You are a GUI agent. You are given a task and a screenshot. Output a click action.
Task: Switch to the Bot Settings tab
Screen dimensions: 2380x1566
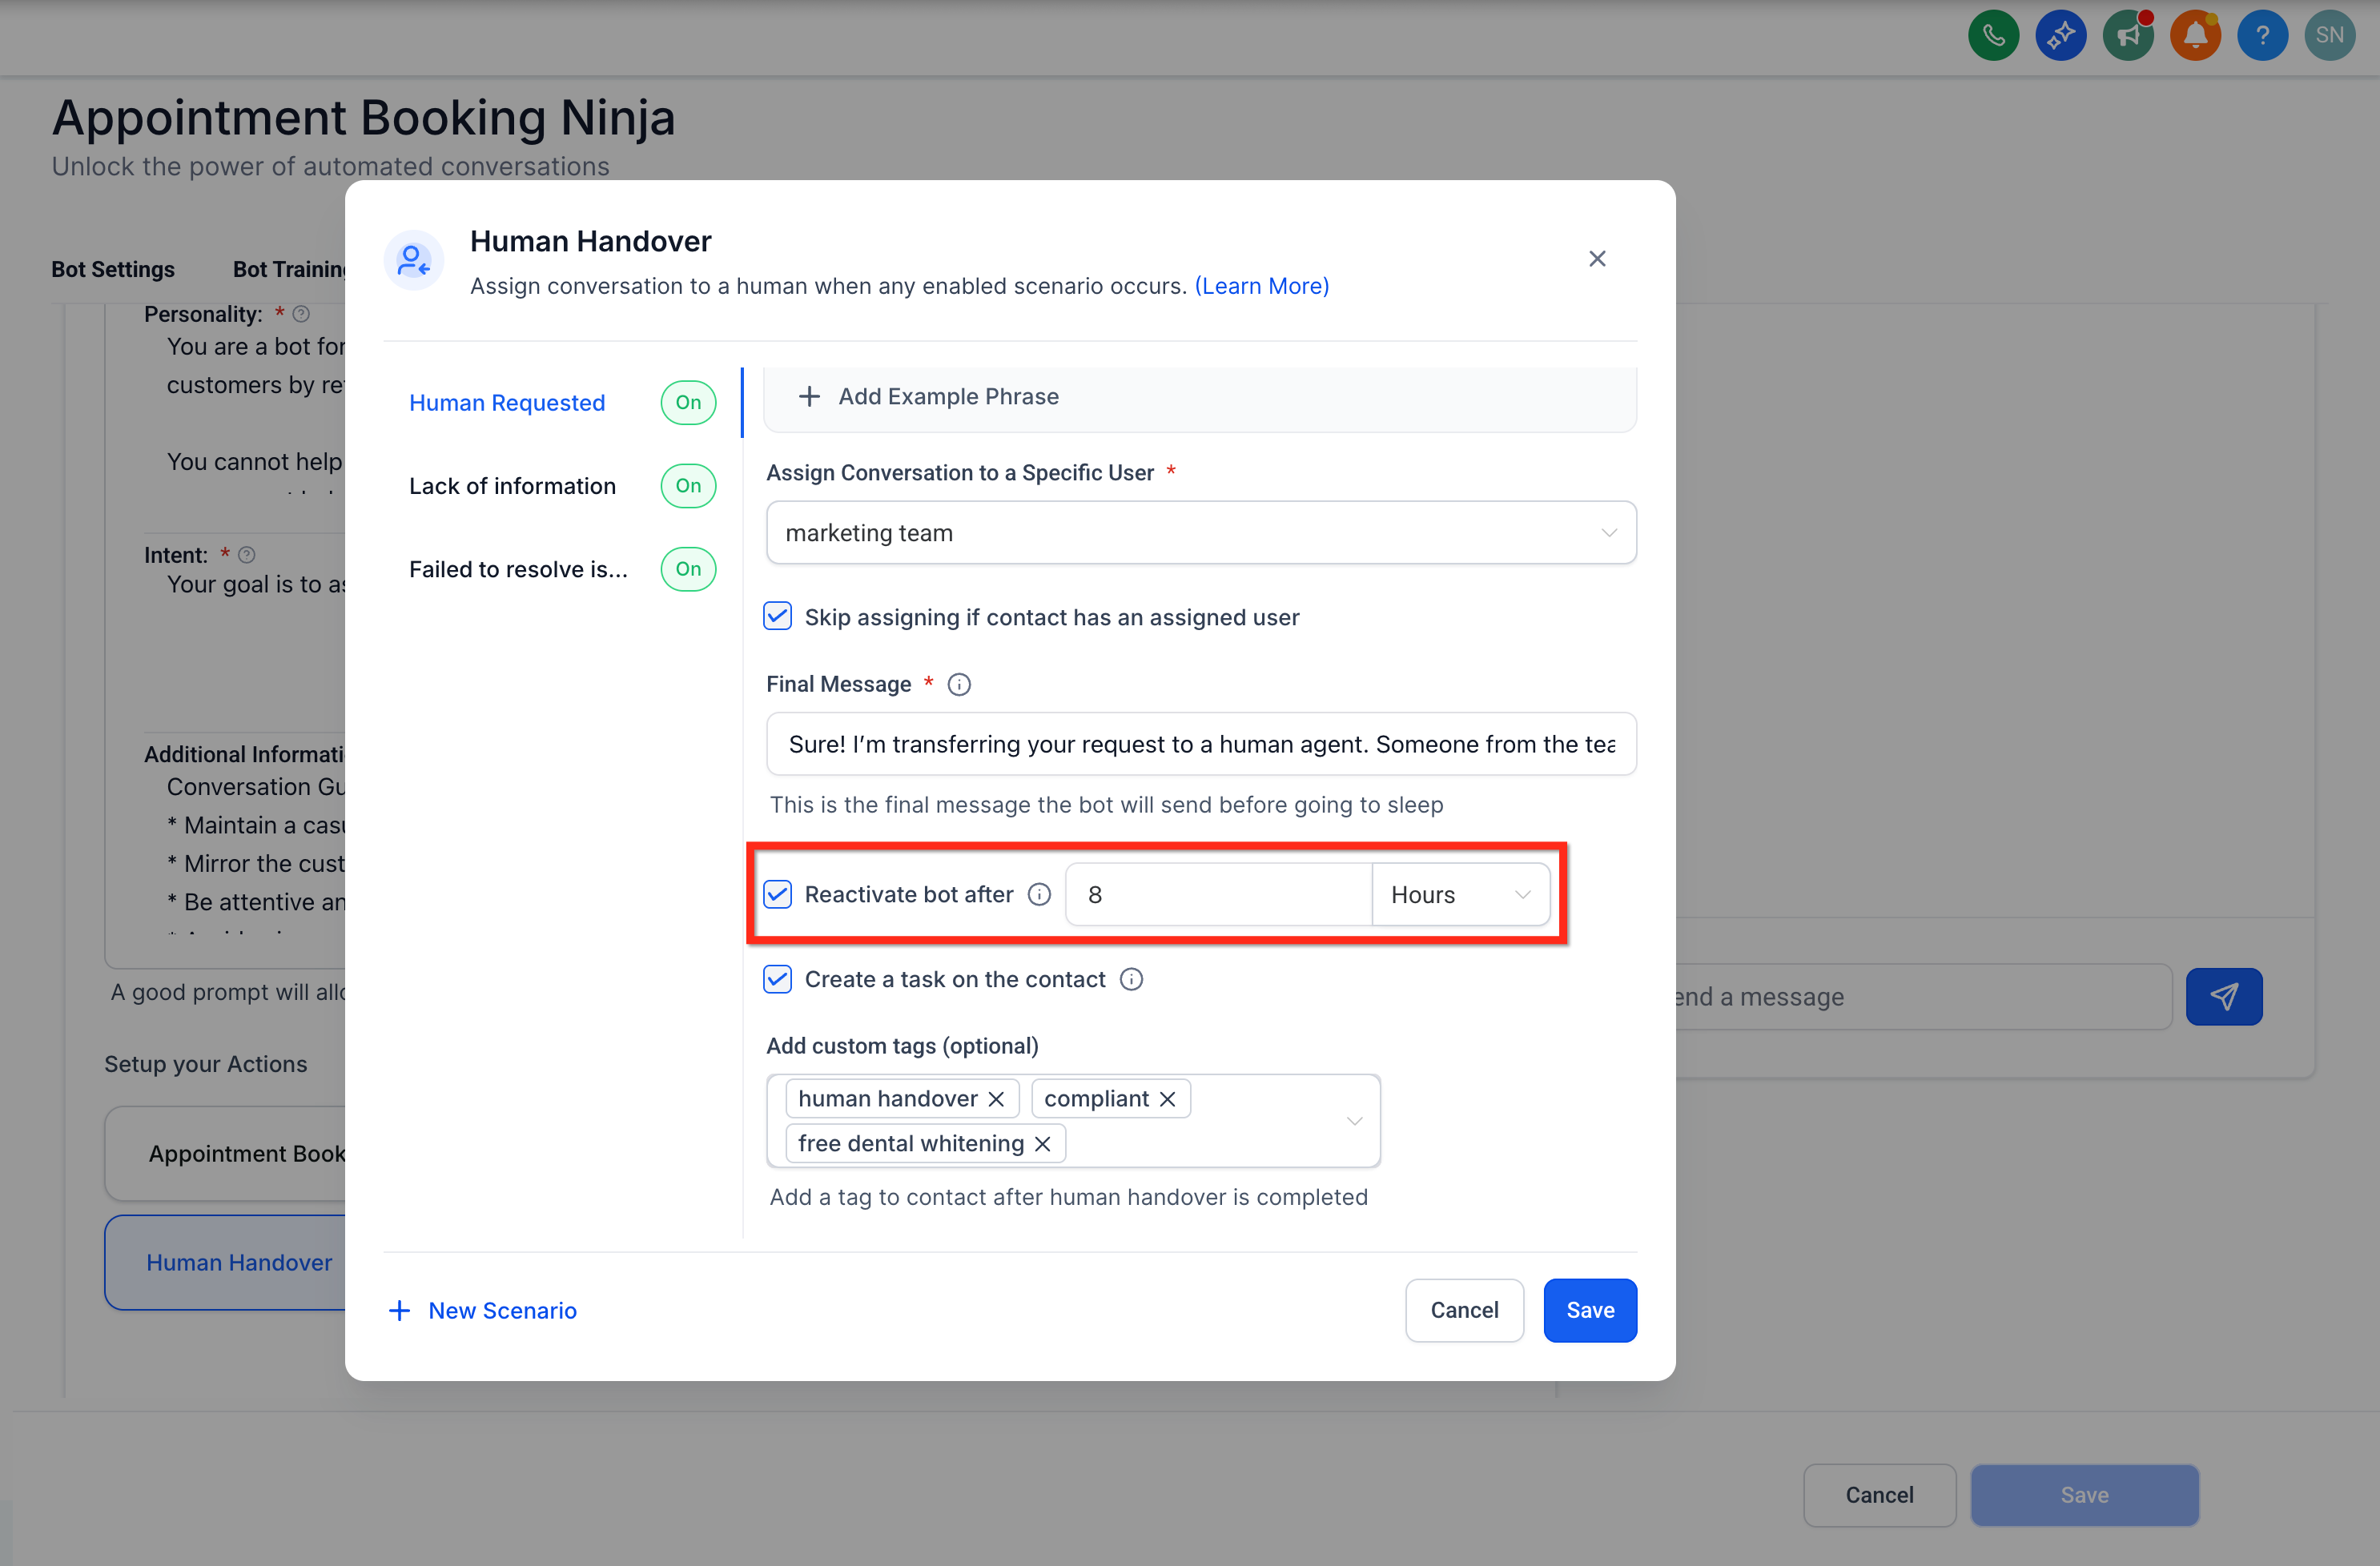coord(113,269)
